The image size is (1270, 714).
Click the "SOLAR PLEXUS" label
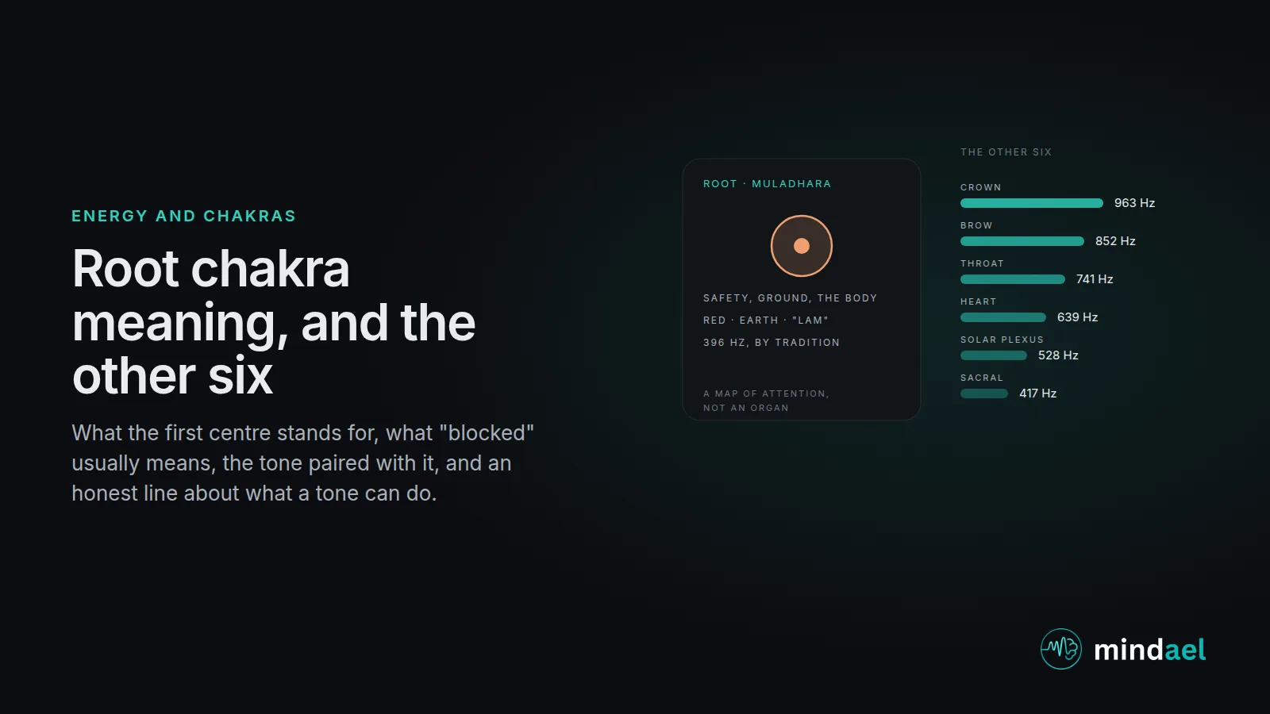tap(1002, 340)
